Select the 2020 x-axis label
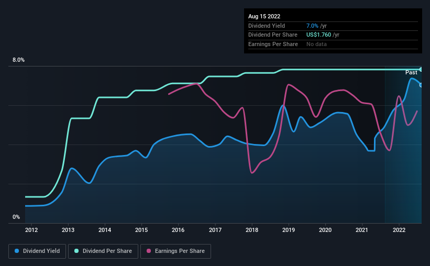The width and height of the screenshot is (430, 266). pos(325,230)
